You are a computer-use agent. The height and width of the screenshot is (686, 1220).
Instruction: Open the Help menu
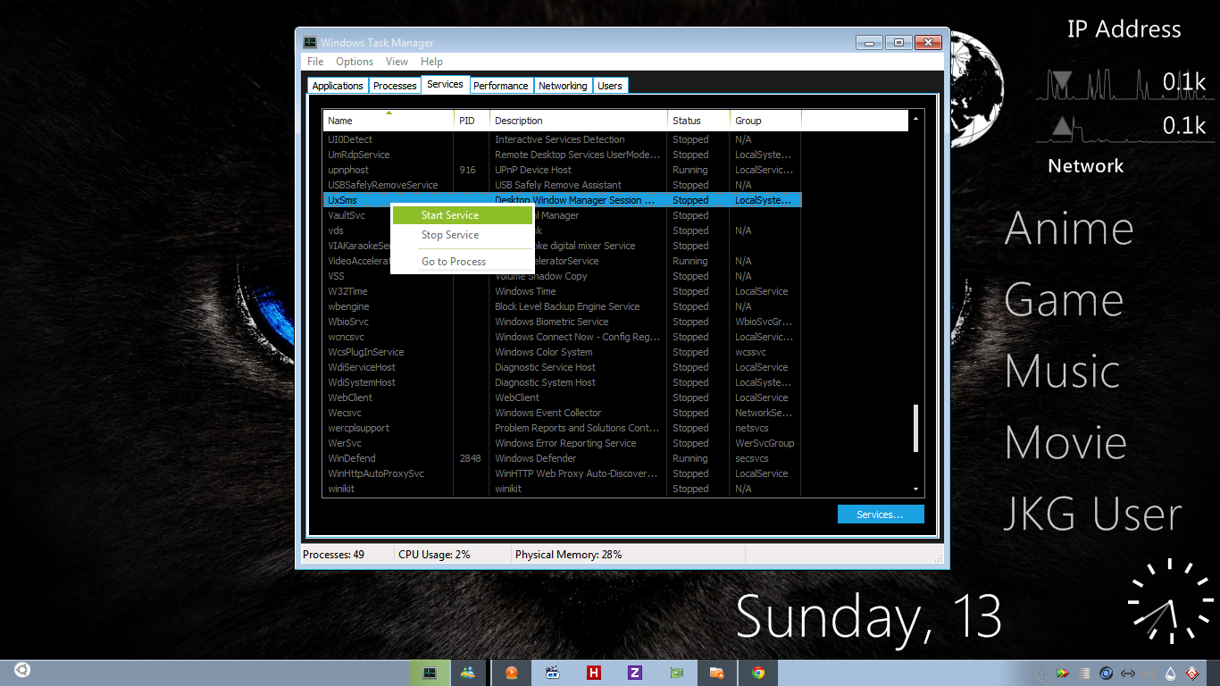(431, 62)
